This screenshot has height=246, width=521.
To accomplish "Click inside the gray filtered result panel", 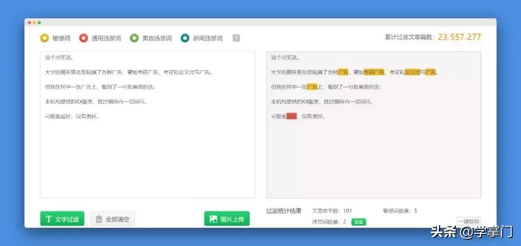I will [x=373, y=124].
